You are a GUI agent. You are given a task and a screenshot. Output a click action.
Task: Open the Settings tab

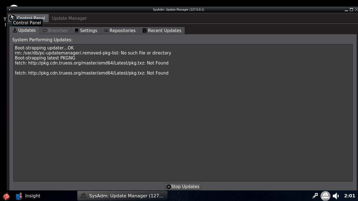click(86, 31)
